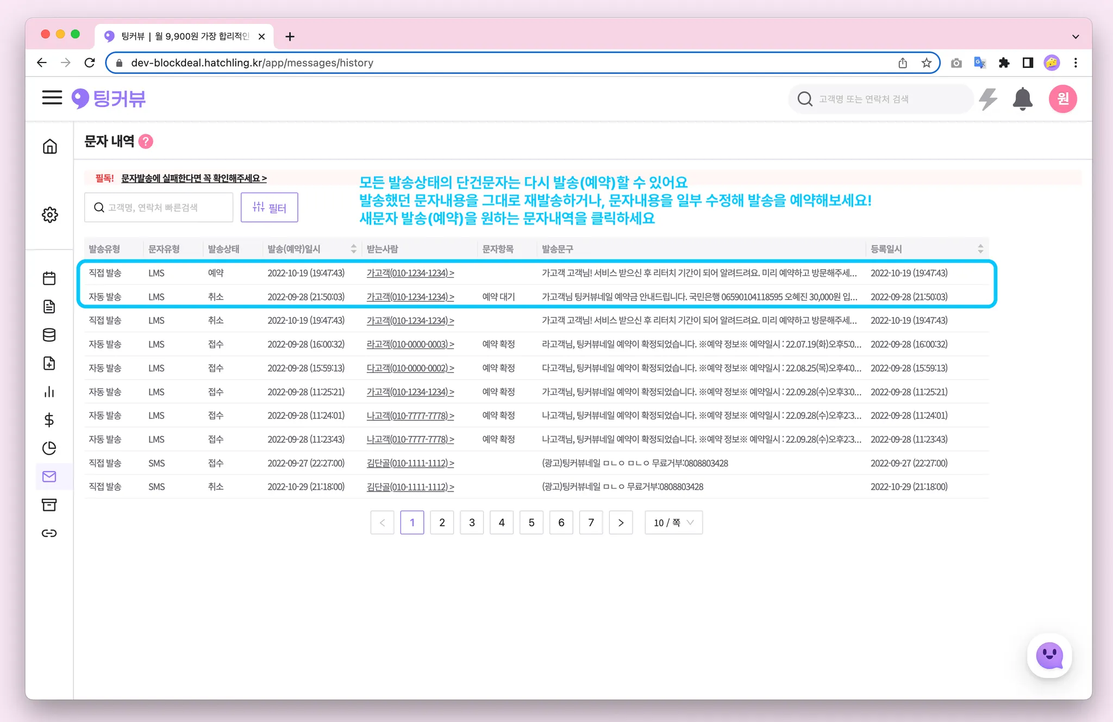The width and height of the screenshot is (1113, 722).
Task: Go to page 3 in pagination
Action: click(472, 522)
